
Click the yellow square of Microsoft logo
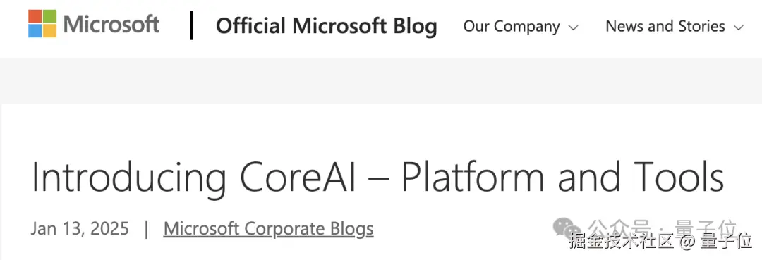pyautogui.click(x=49, y=30)
